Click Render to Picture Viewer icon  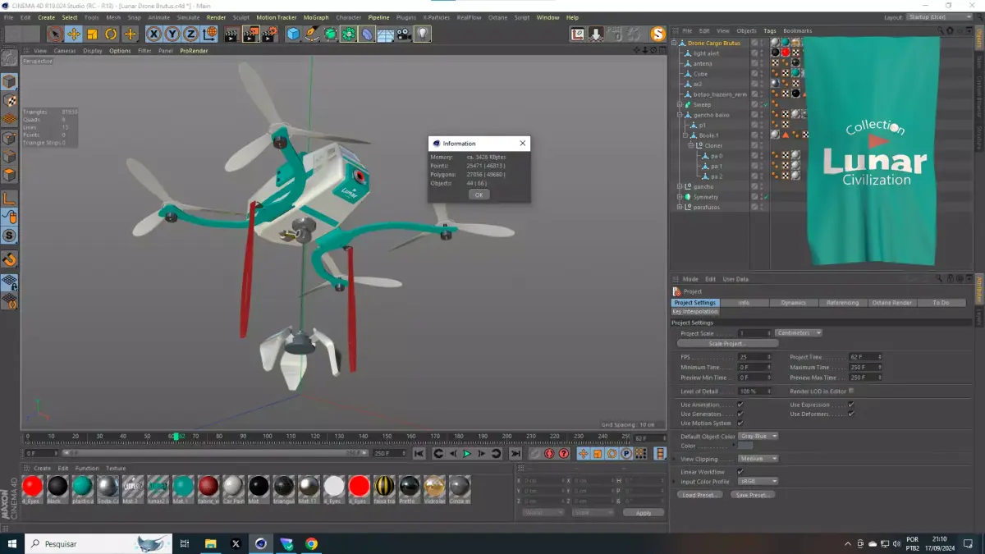click(x=250, y=34)
